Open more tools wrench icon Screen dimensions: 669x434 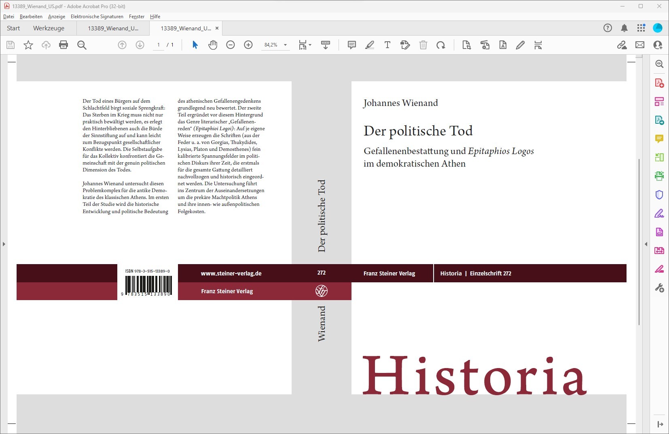pyautogui.click(x=659, y=288)
